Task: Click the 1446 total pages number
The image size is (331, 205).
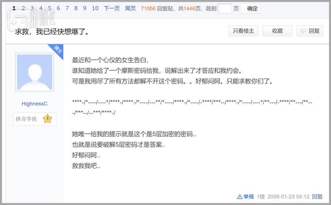Action: pos(189,8)
